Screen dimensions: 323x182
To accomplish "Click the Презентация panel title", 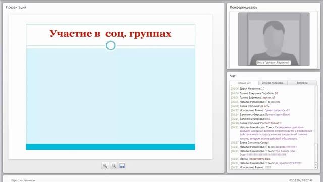I will click(x=16, y=7).
